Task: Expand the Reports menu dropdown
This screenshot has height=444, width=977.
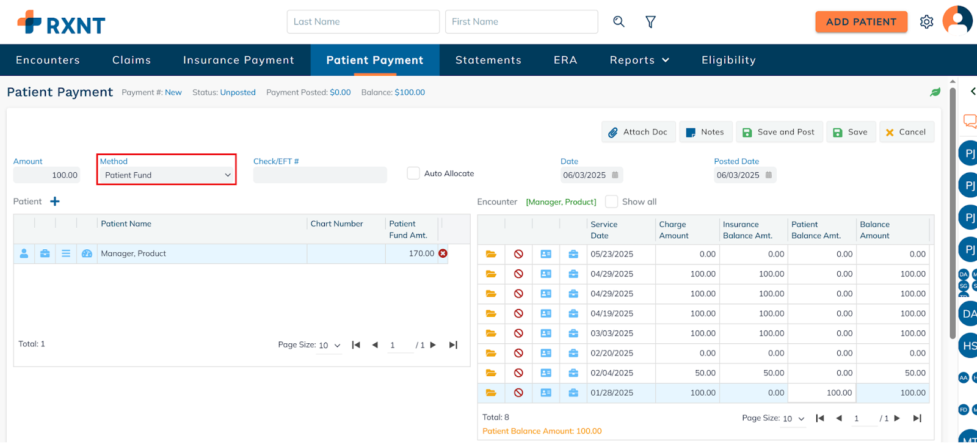Action: coord(639,60)
